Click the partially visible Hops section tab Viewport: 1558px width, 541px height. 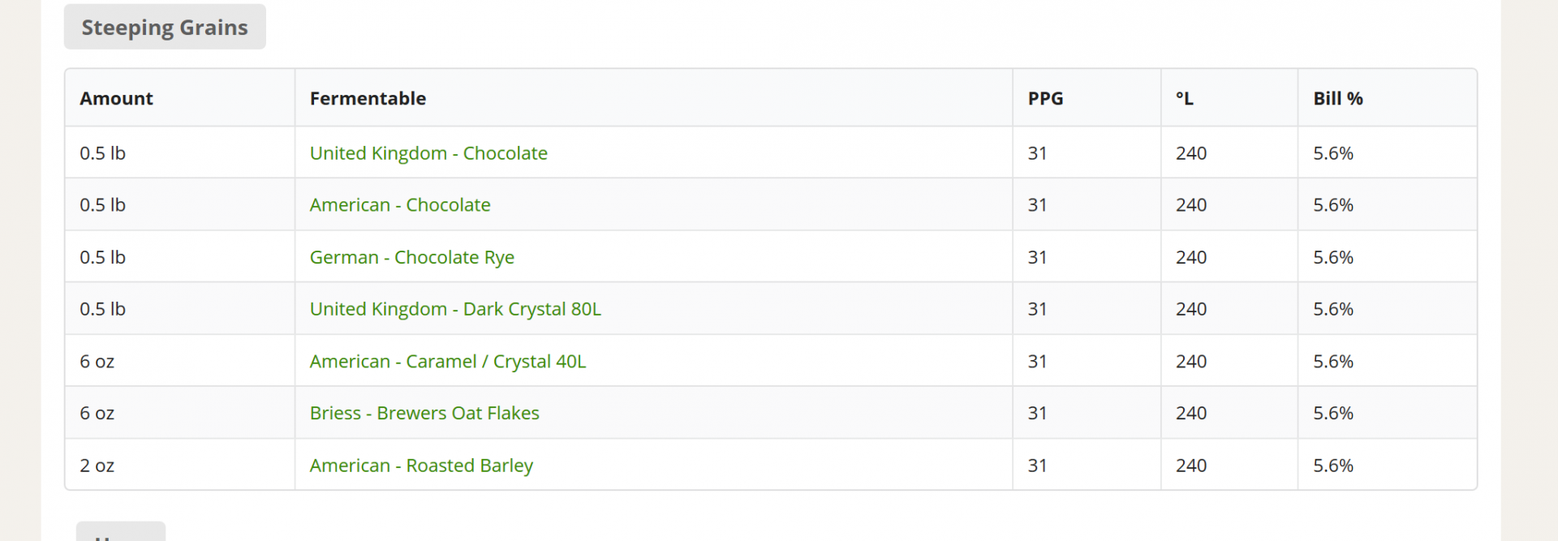pos(121,531)
